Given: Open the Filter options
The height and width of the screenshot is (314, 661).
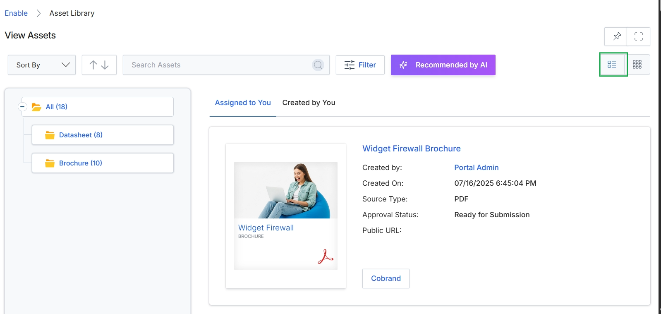Looking at the screenshot, I should (360, 65).
